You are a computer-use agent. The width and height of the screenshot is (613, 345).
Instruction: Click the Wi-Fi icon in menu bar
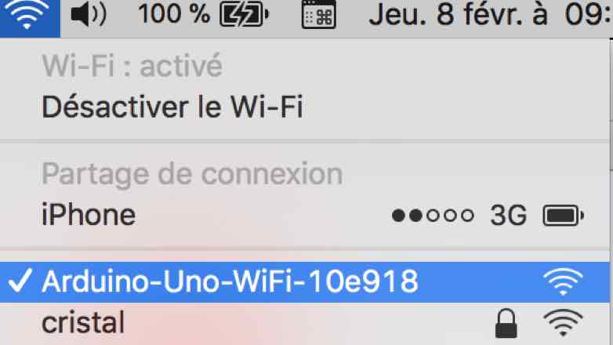[x=27, y=14]
